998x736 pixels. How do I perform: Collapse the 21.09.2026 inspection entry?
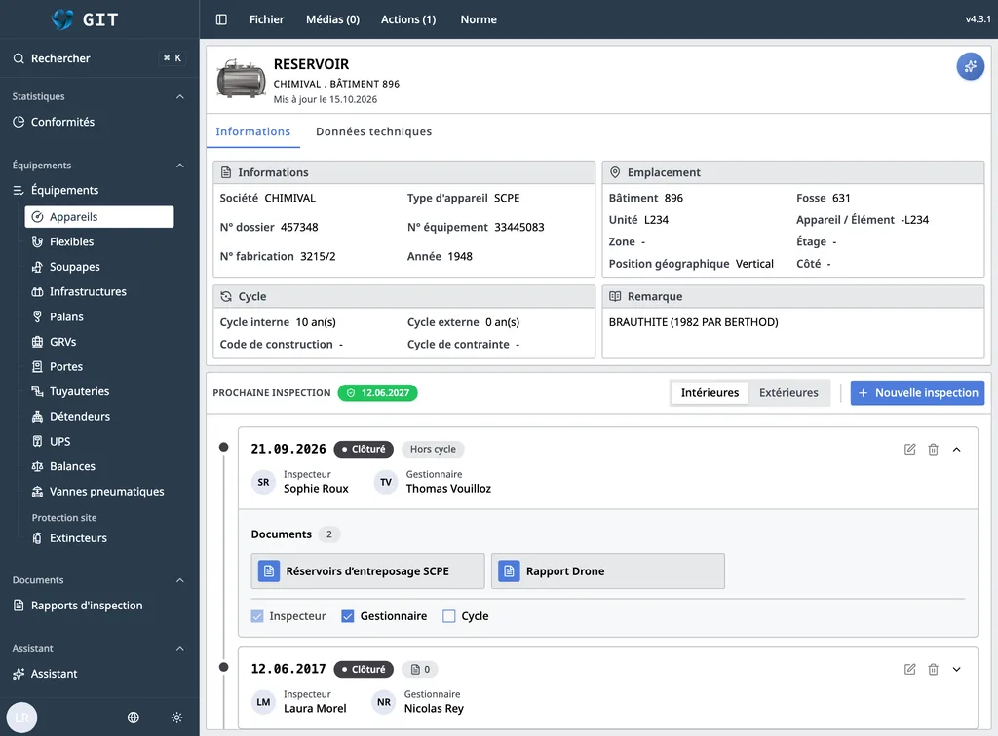(957, 450)
